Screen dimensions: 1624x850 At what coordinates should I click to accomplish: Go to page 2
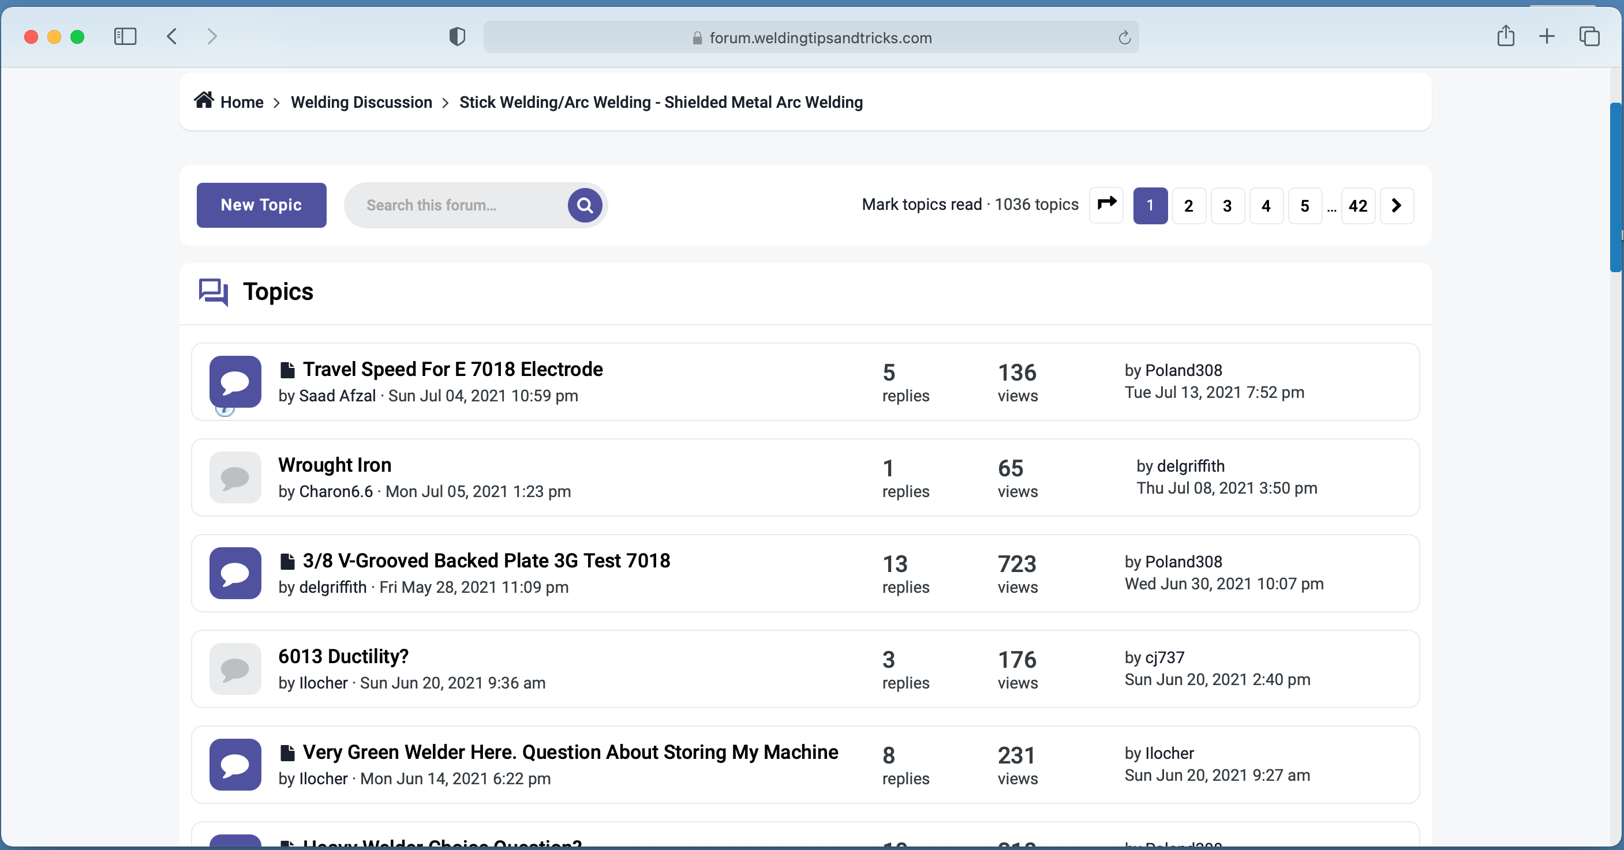[x=1188, y=205]
